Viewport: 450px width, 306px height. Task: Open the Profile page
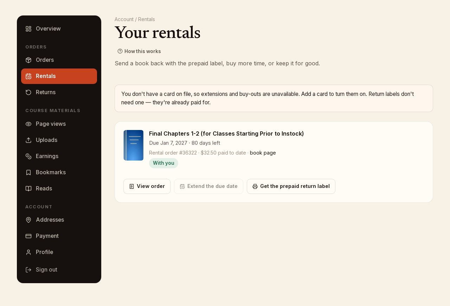[x=59, y=252]
